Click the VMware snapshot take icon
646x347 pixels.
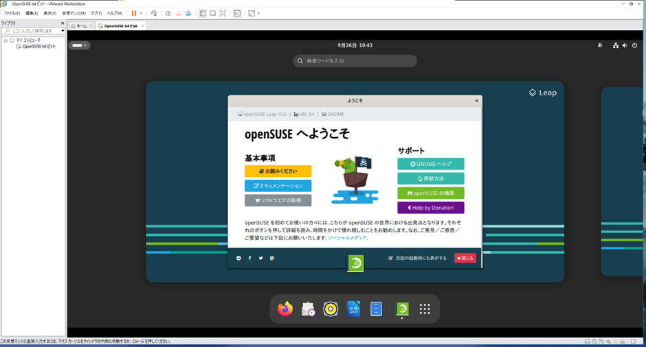tap(168, 13)
